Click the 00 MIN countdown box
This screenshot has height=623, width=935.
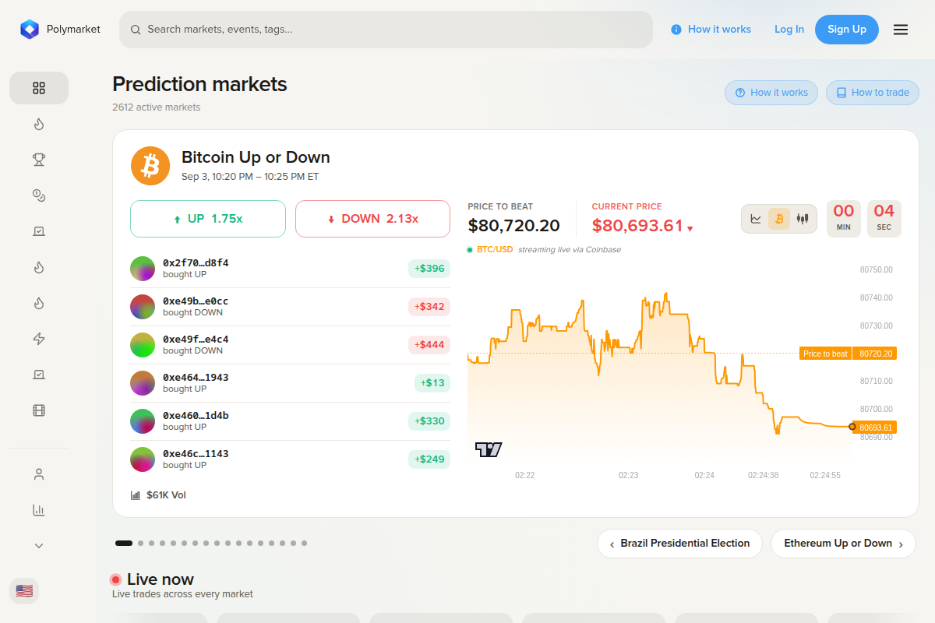[x=844, y=219]
